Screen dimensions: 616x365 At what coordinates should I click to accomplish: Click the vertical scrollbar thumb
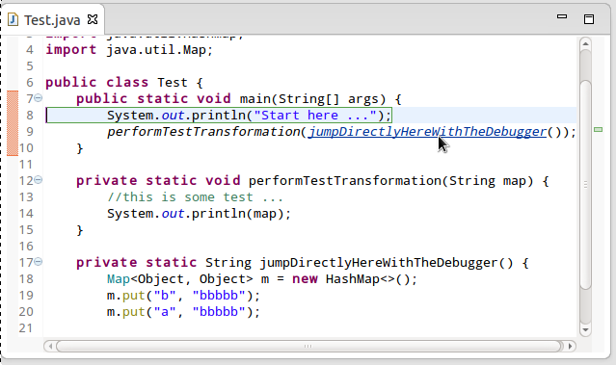click(x=585, y=185)
